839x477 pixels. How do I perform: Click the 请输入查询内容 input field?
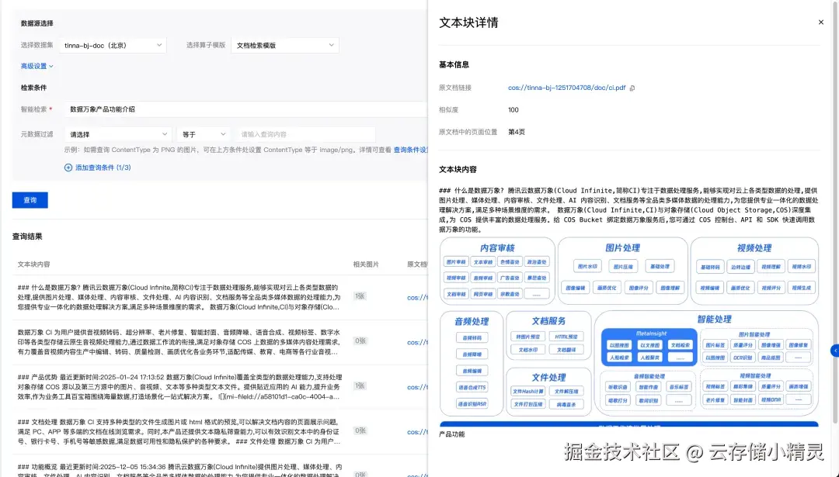(305, 135)
